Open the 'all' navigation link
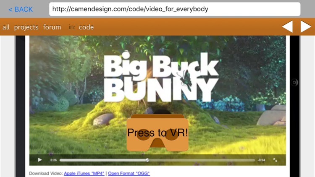315x177 pixels. tap(6, 27)
